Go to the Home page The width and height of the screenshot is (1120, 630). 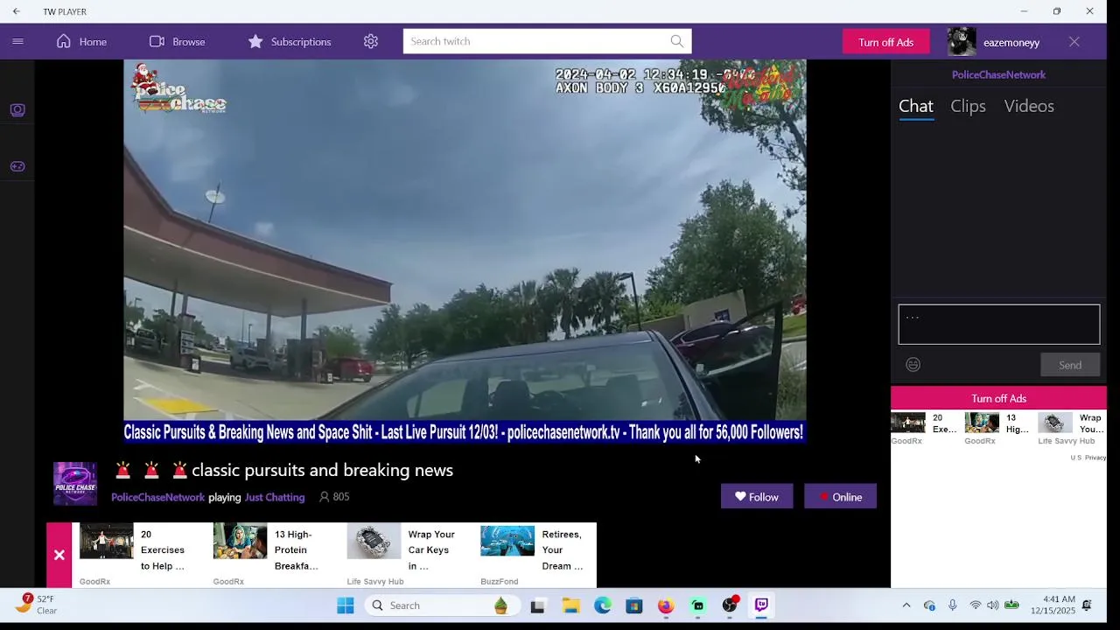(81, 41)
